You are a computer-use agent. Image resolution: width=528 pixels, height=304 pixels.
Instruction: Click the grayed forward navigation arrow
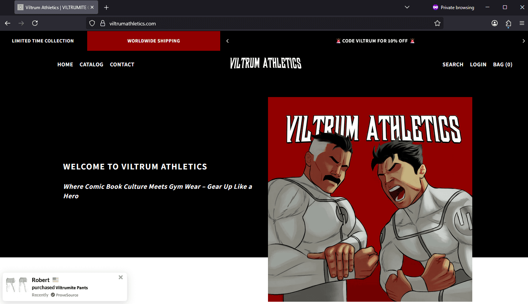[21, 23]
